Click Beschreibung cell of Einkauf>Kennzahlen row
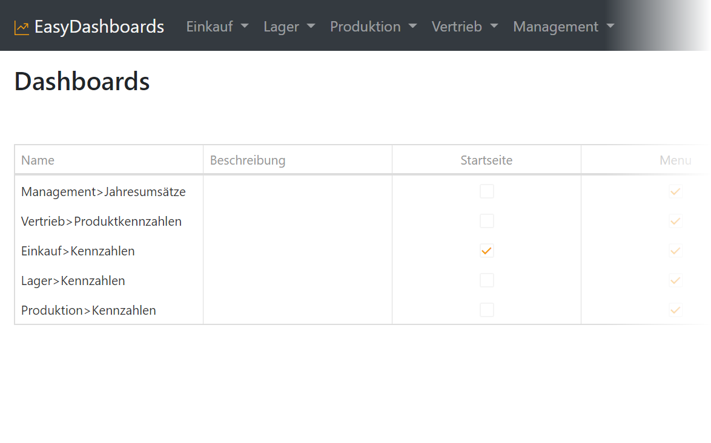This screenshot has width=711, height=443. tap(297, 251)
